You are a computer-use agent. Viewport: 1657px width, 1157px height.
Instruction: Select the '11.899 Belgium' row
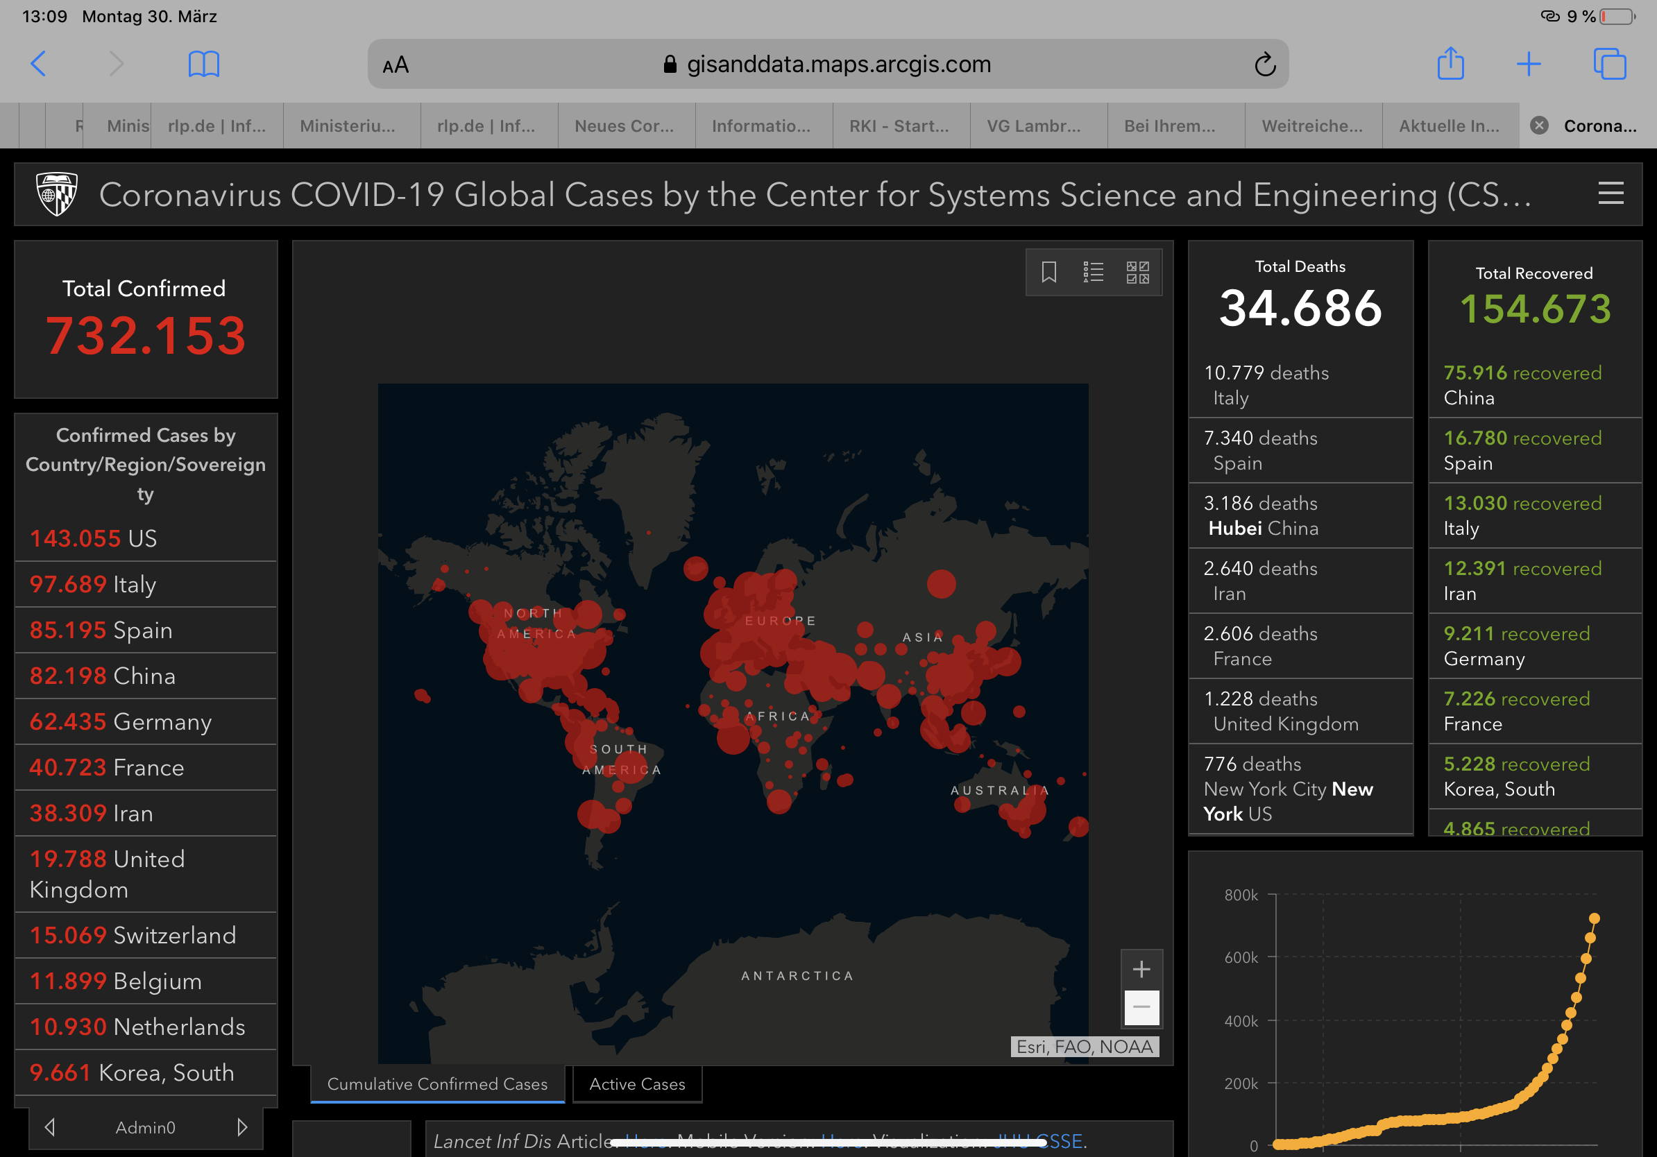click(x=146, y=981)
